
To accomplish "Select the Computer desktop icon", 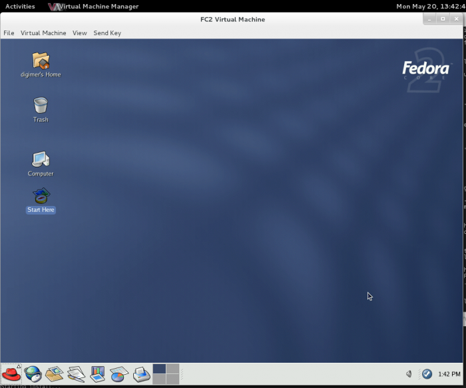I will [x=41, y=159].
